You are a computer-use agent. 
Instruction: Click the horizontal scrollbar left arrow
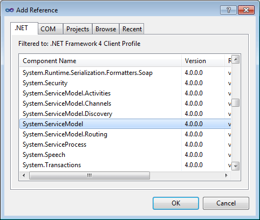24,175
